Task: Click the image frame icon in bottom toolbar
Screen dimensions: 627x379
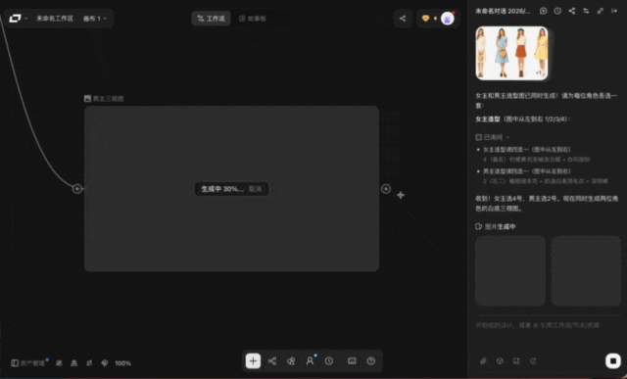Action: 352,361
